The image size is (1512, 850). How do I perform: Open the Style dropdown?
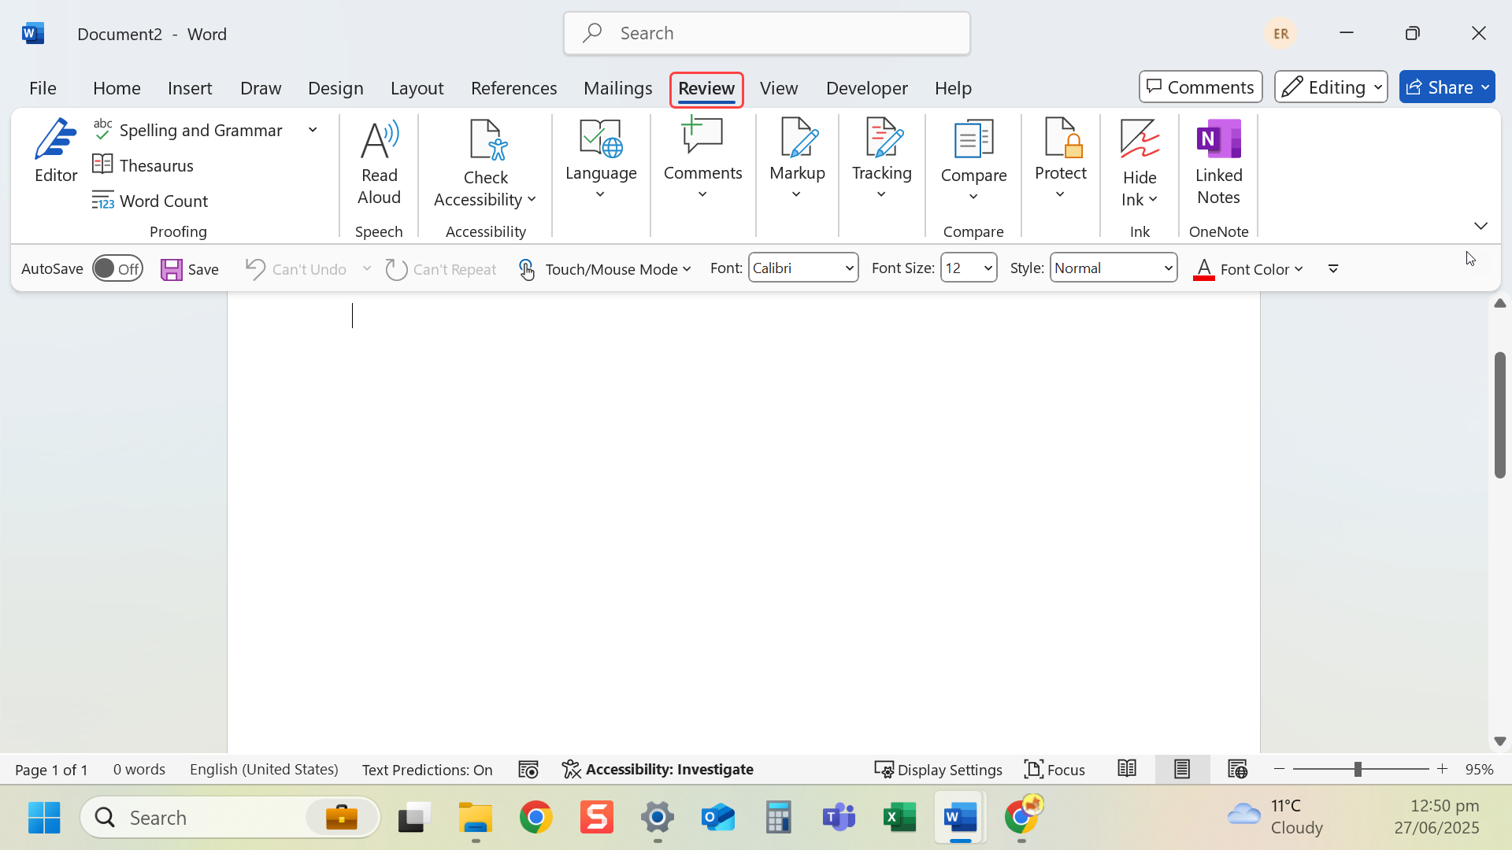(x=1169, y=268)
